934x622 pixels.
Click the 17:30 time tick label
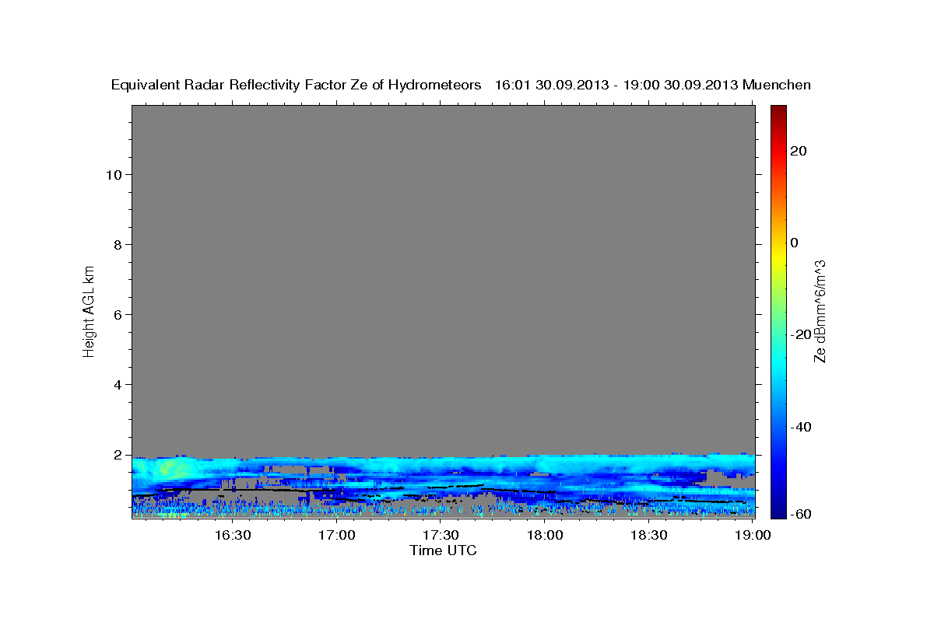[441, 536]
